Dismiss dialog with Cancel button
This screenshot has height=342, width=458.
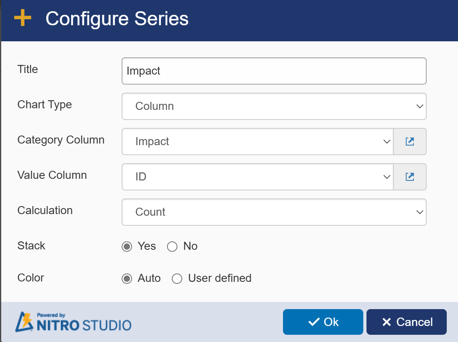click(x=407, y=322)
